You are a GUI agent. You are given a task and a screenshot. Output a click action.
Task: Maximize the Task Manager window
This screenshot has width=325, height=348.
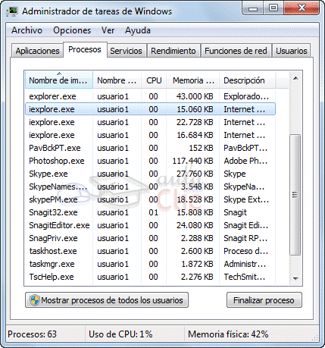click(273, 8)
